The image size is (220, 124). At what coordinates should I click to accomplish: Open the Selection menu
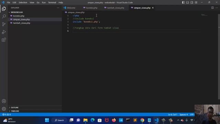click(23, 2)
